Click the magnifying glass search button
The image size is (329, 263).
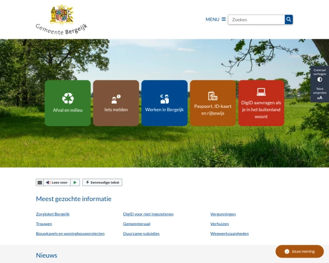pyautogui.click(x=289, y=20)
